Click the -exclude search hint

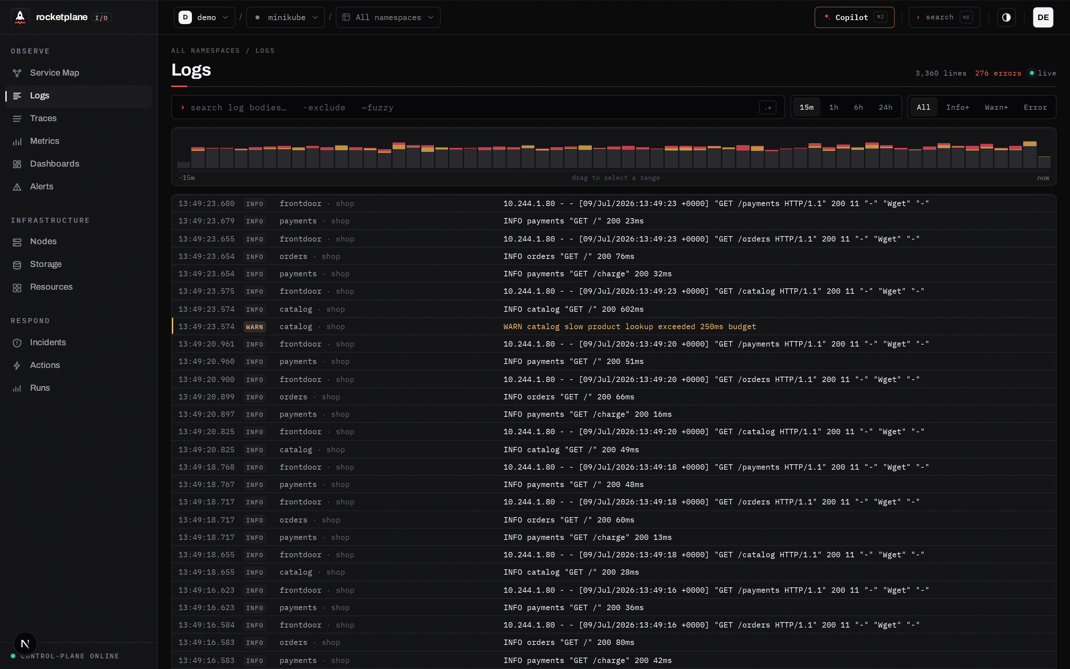click(324, 107)
